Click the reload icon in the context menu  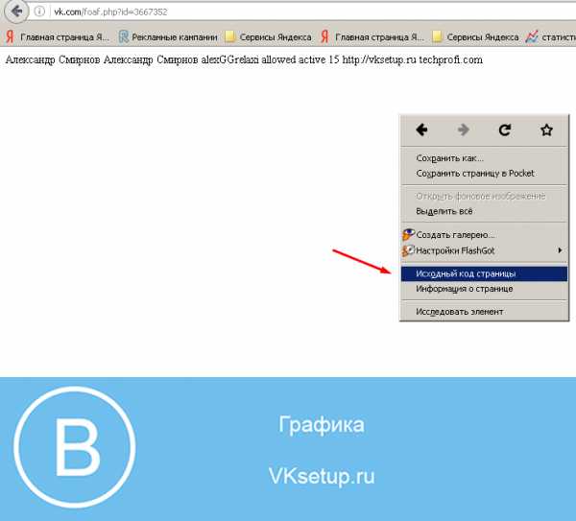505,130
